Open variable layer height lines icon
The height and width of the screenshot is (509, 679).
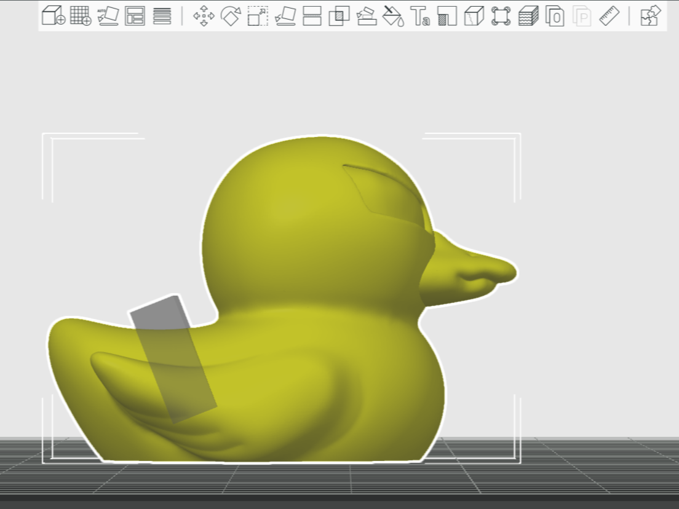(162, 16)
